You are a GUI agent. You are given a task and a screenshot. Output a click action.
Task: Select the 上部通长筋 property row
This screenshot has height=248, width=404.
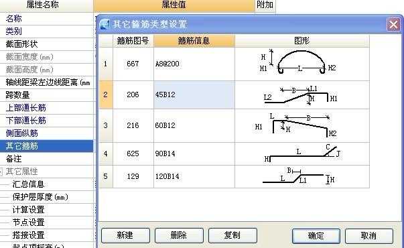coord(47,108)
